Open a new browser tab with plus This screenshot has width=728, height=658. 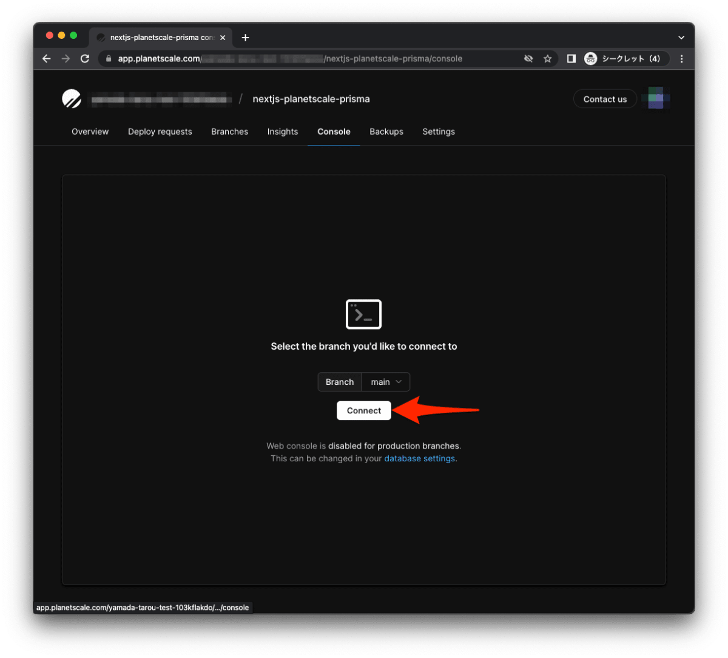click(x=245, y=38)
